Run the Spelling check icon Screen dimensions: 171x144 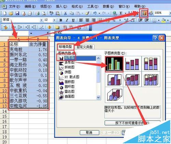(x=51, y=13)
